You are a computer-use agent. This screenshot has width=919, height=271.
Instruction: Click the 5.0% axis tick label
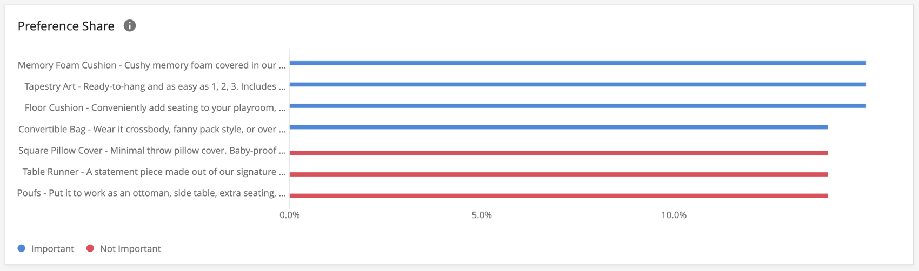pos(482,215)
